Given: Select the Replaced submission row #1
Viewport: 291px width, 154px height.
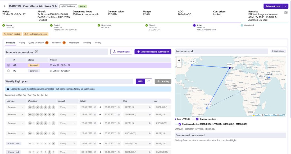Looking at the screenshot, I should pos(88,65).
